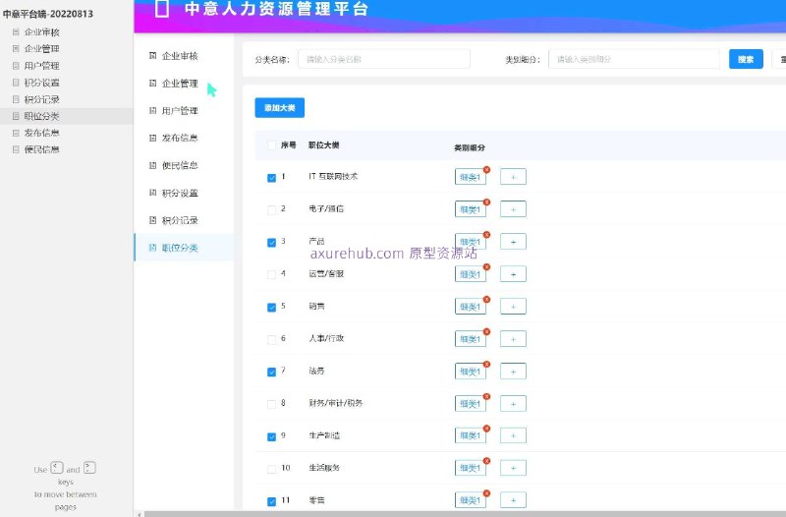Add subcategory to 运营/客服 with plus
Viewport: 786px width, 517px height.
pyautogui.click(x=513, y=274)
